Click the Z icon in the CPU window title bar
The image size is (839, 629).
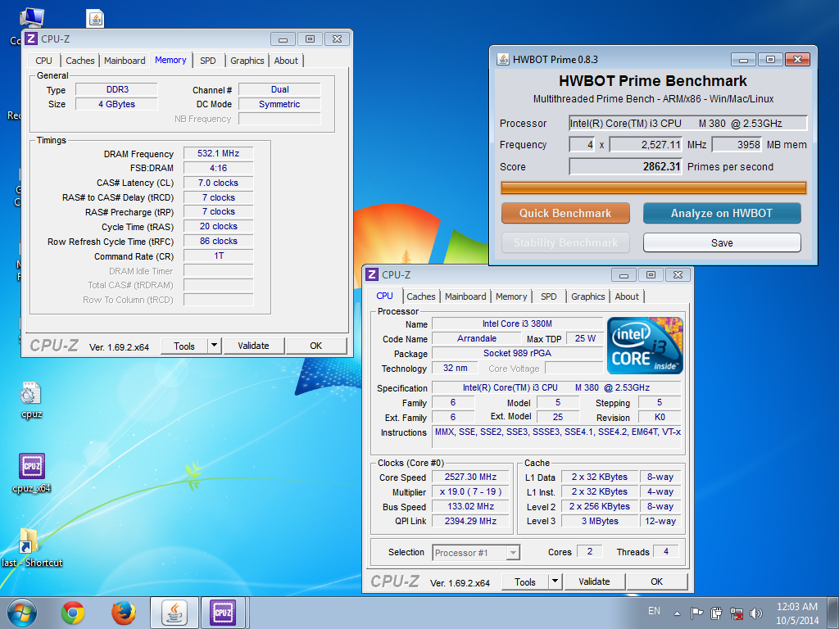[x=372, y=274]
